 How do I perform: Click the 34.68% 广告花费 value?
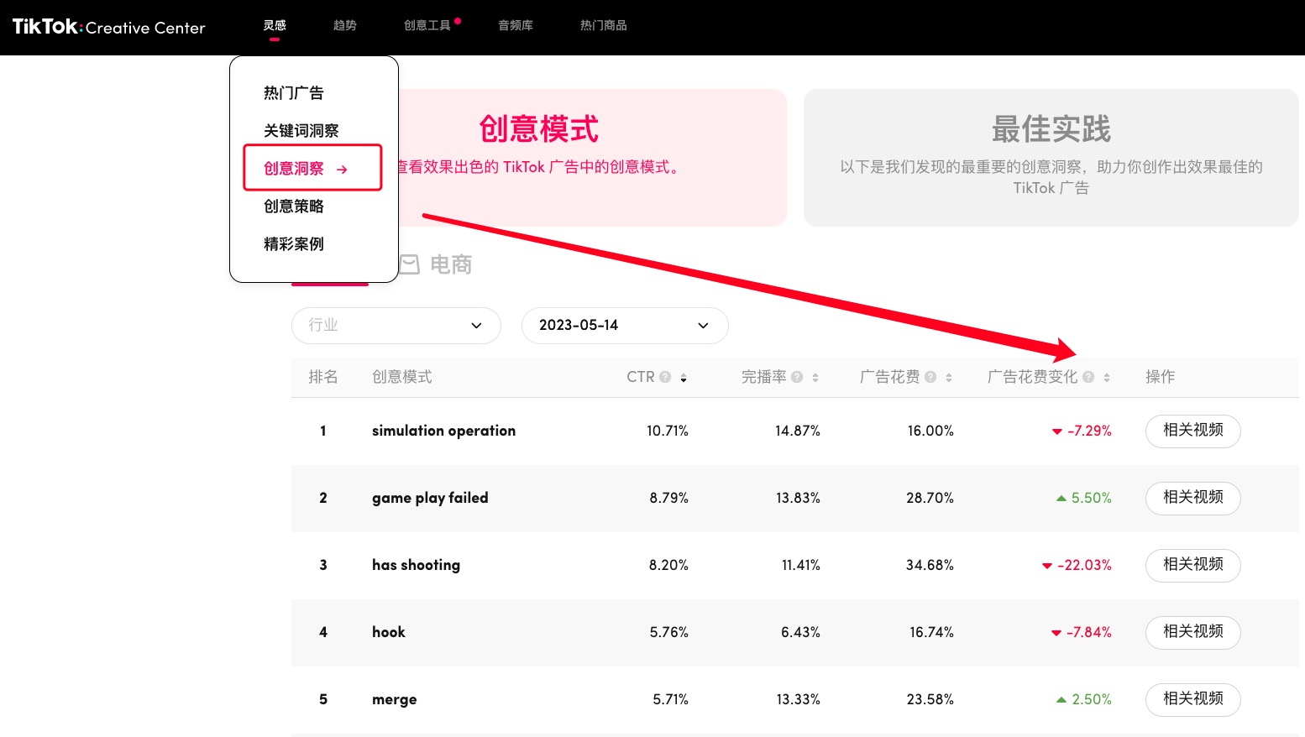tap(930, 565)
